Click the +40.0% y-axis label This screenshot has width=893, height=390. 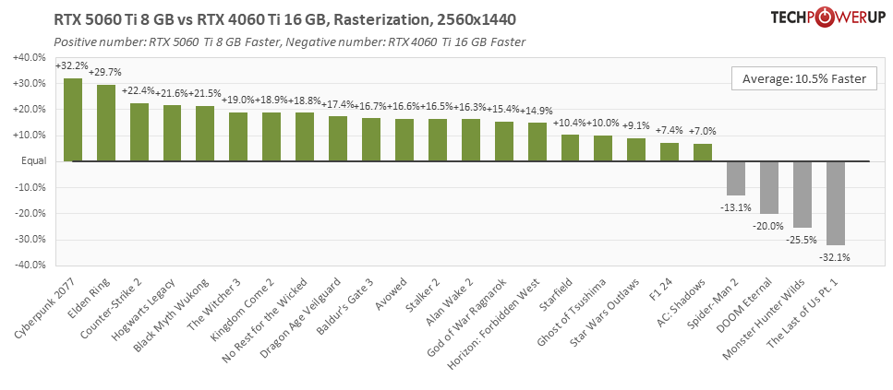coord(29,57)
